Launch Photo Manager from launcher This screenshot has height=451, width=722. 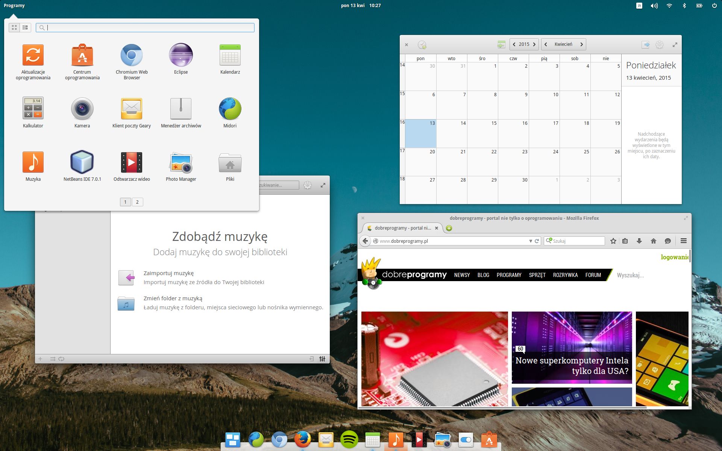point(181,166)
